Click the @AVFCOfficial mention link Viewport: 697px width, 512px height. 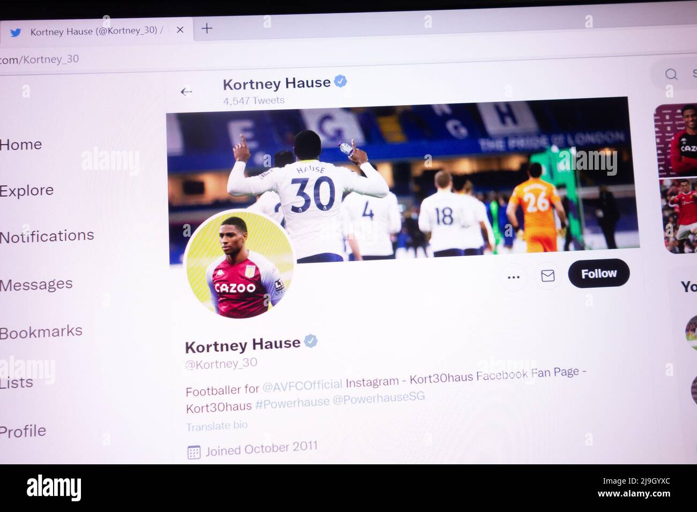[x=302, y=386]
